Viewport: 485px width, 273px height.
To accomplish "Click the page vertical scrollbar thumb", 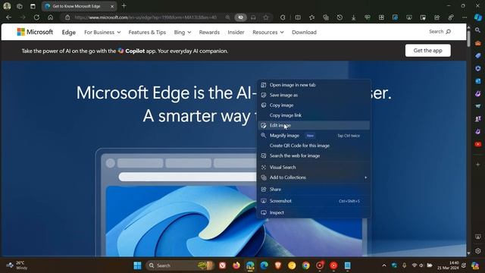I will point(468,39).
